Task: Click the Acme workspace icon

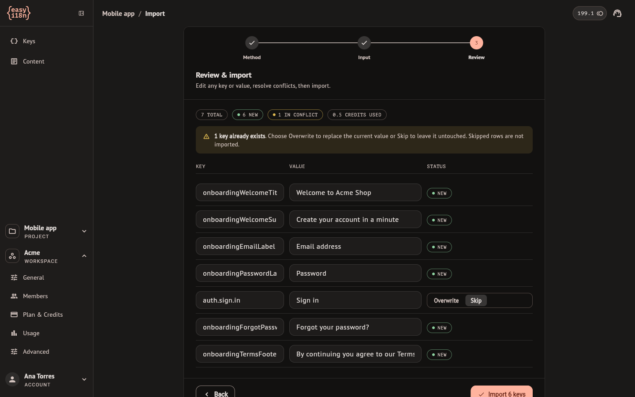Action: click(12, 256)
